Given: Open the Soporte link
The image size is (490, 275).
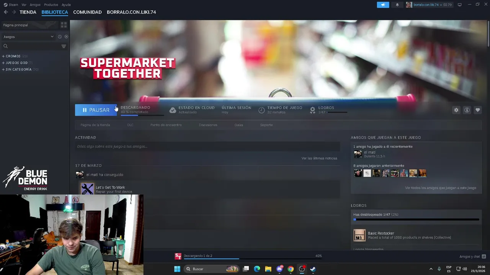Looking at the screenshot, I should click(266, 125).
